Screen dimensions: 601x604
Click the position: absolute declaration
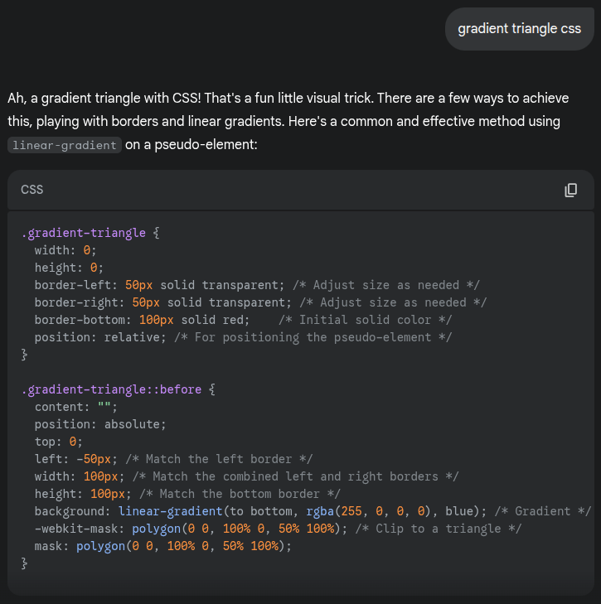(x=100, y=424)
